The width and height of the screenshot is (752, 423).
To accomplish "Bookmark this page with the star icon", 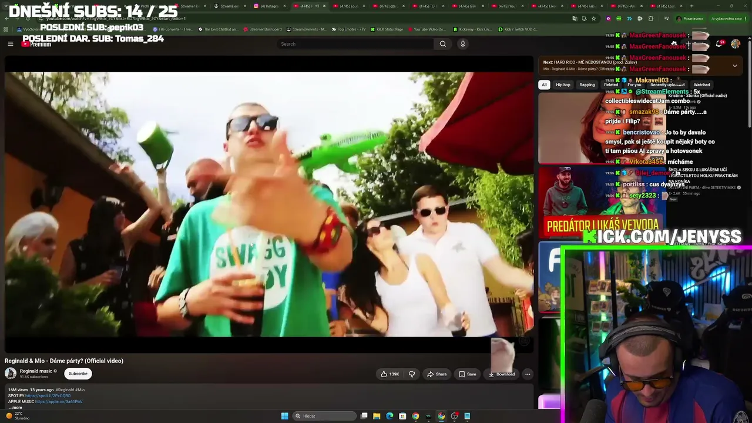I will pos(593,19).
